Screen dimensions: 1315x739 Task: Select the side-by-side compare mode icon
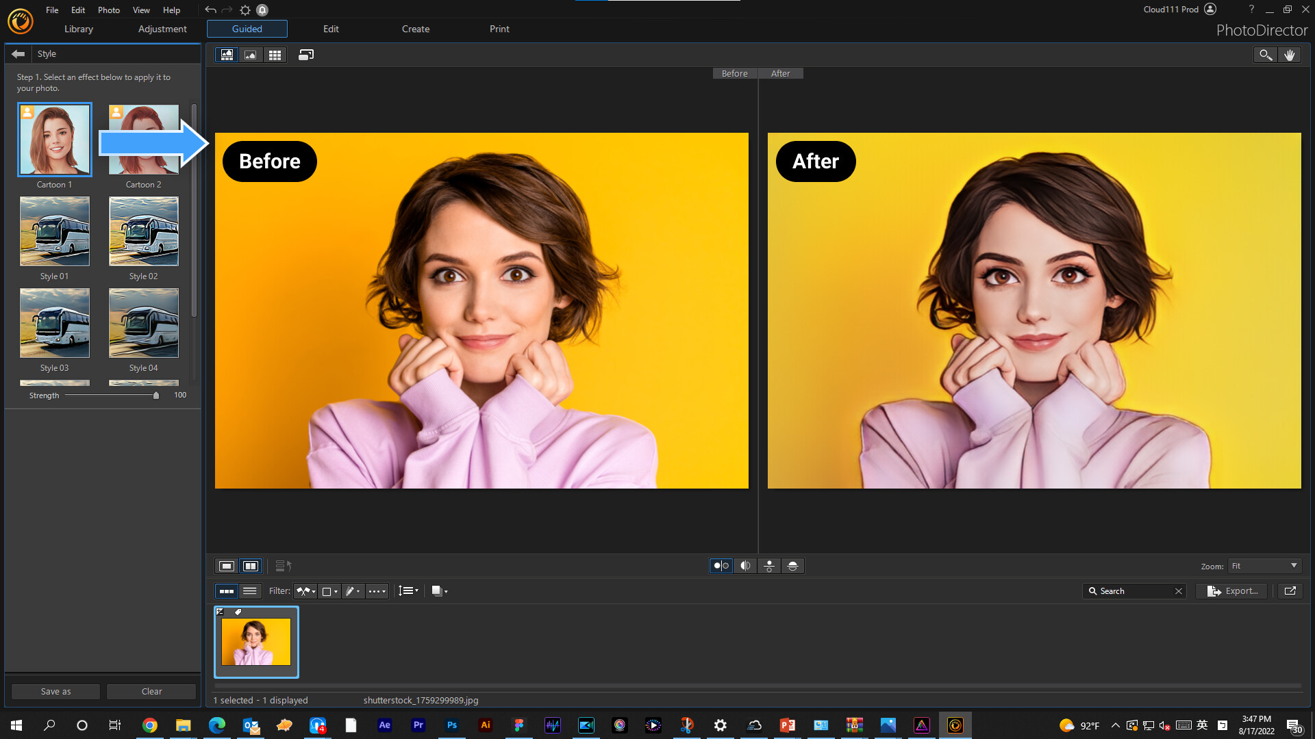point(721,566)
